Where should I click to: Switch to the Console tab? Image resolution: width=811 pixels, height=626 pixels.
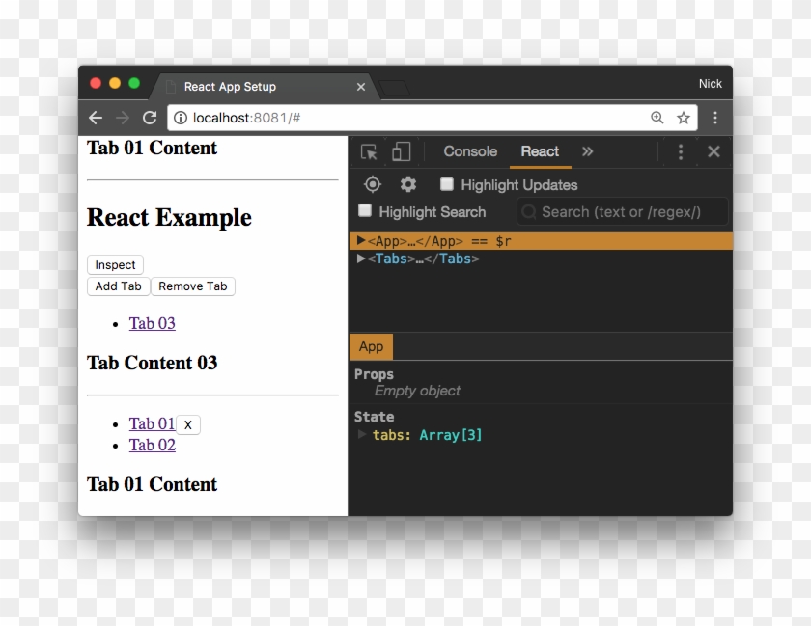(x=469, y=151)
